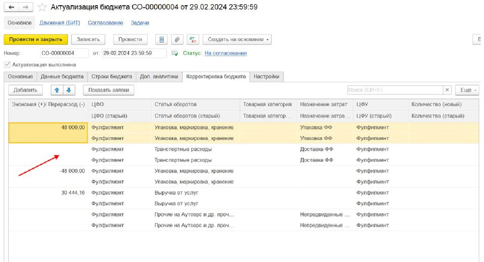
Task: Show Дт/Кт postings icon
Action: click(x=193, y=40)
